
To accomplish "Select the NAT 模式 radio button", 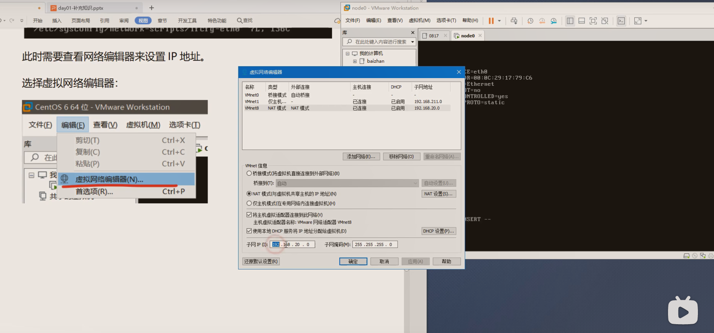I will point(249,194).
